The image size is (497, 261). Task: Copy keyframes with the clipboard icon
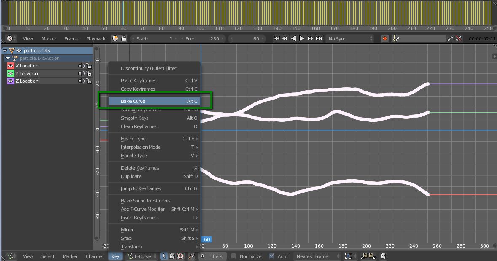pyautogui.click(x=364, y=256)
